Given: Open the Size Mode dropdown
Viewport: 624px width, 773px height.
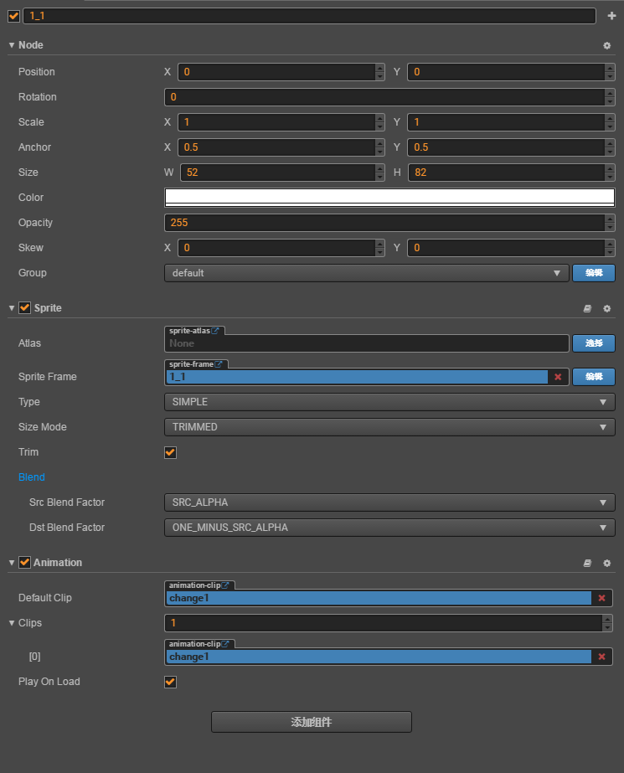Looking at the screenshot, I should pyautogui.click(x=389, y=427).
